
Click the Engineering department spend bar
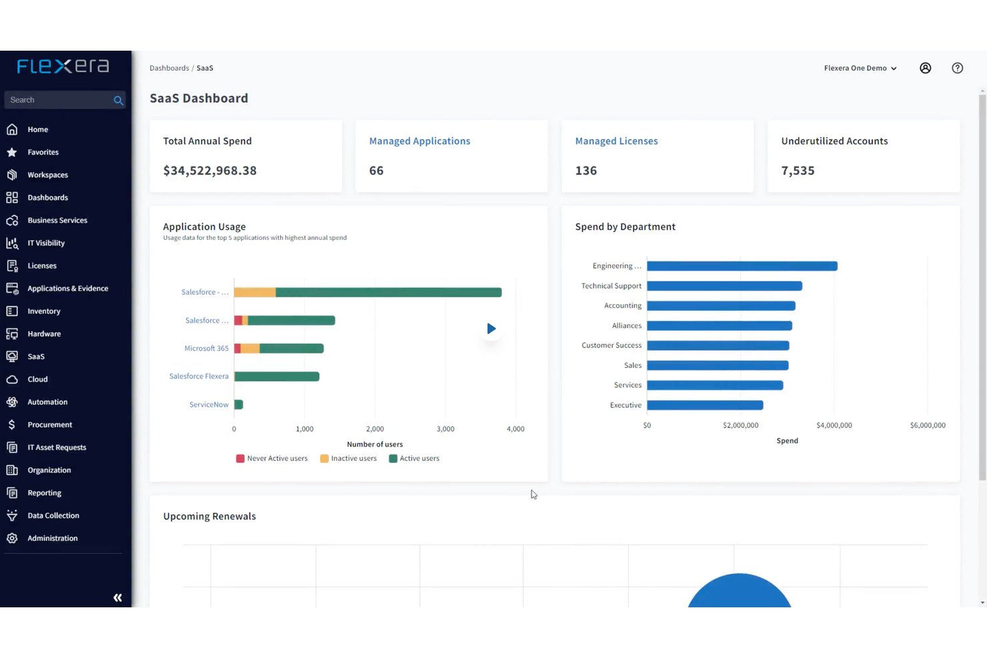742,266
